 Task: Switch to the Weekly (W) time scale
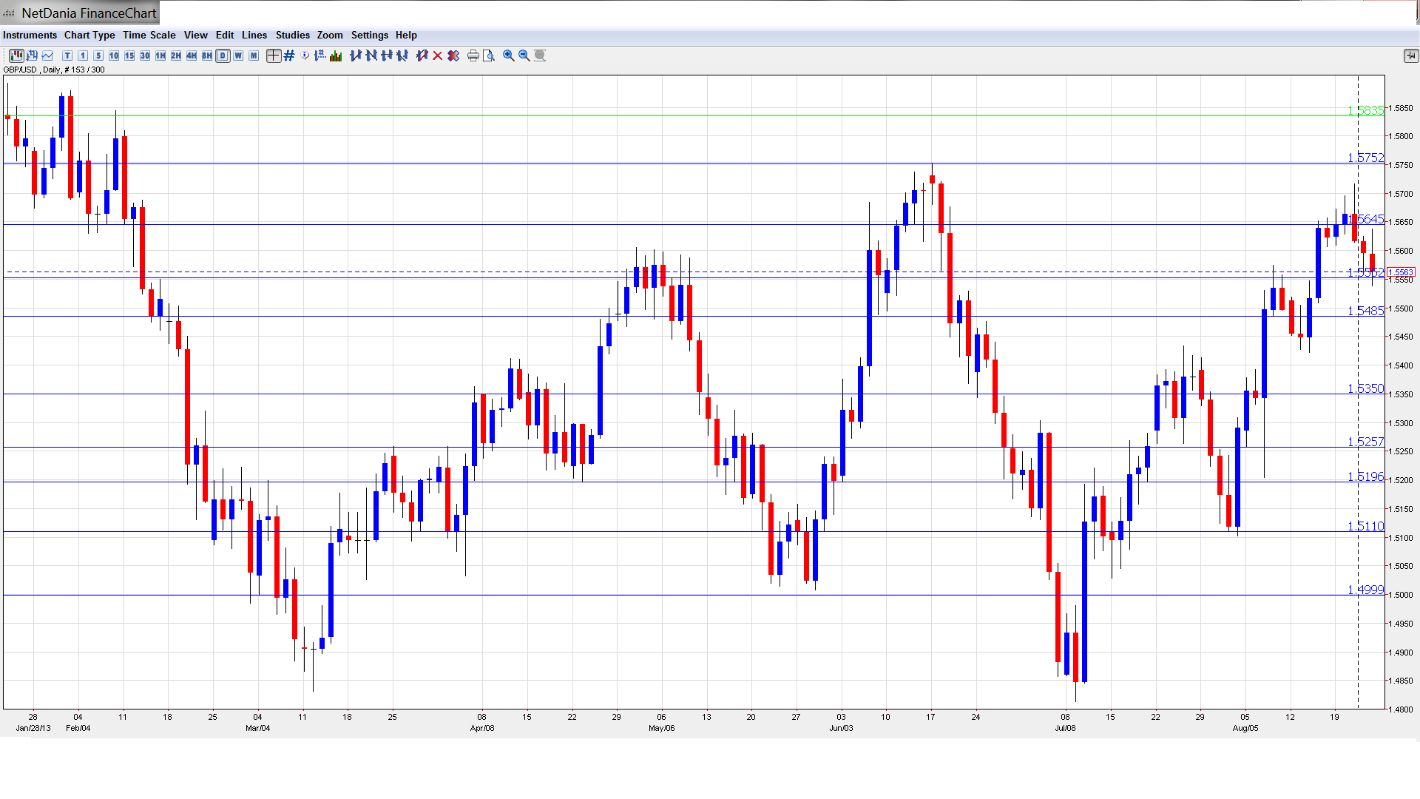click(x=238, y=55)
